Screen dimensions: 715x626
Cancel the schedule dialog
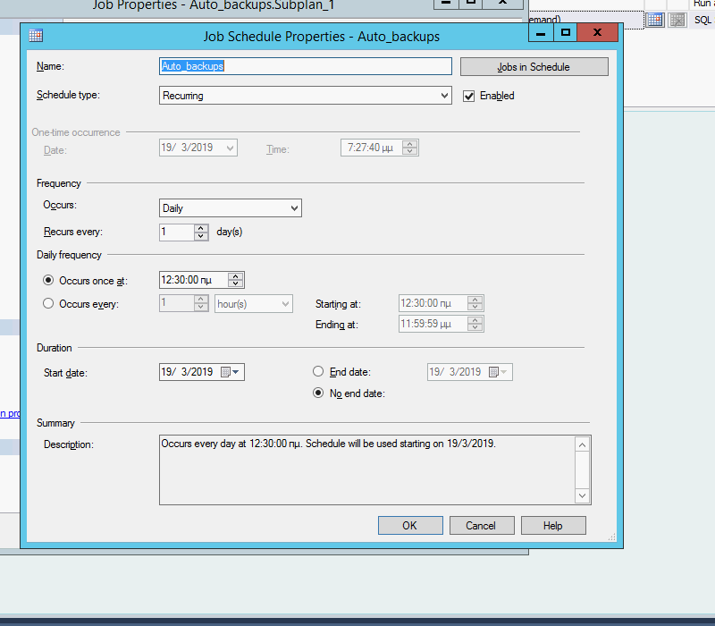[482, 526]
